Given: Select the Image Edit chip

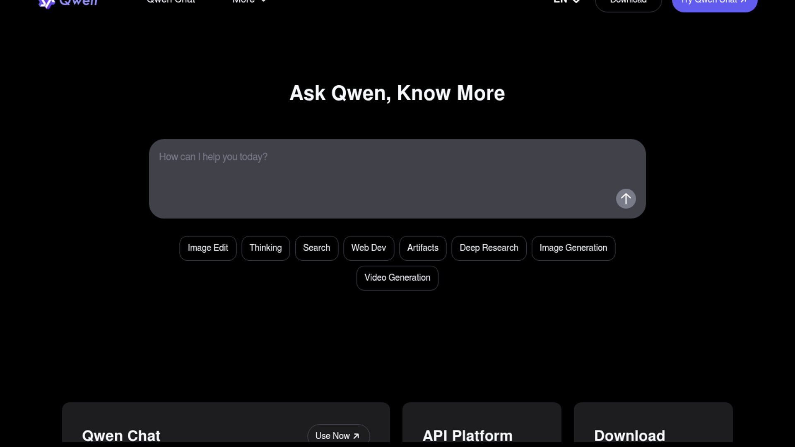Looking at the screenshot, I should (208, 248).
